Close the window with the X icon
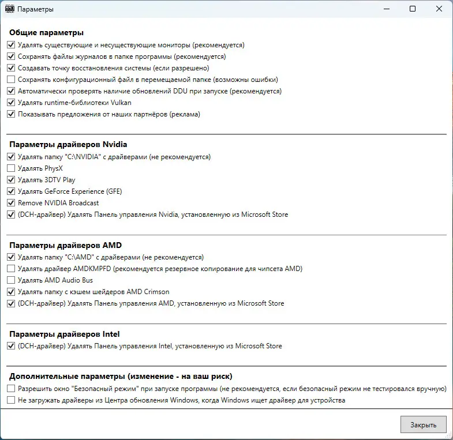Screen dimensions: 453x440 [x=439, y=9]
